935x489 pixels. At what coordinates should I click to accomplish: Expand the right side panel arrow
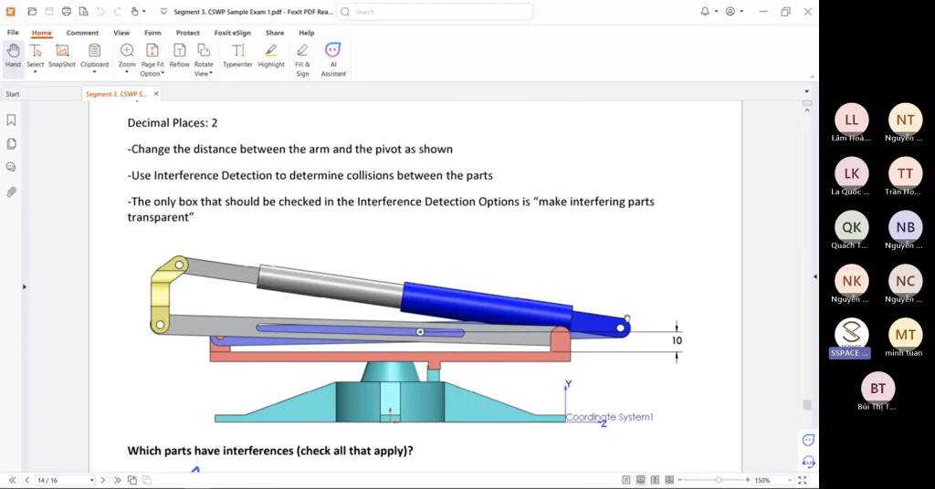point(815,276)
